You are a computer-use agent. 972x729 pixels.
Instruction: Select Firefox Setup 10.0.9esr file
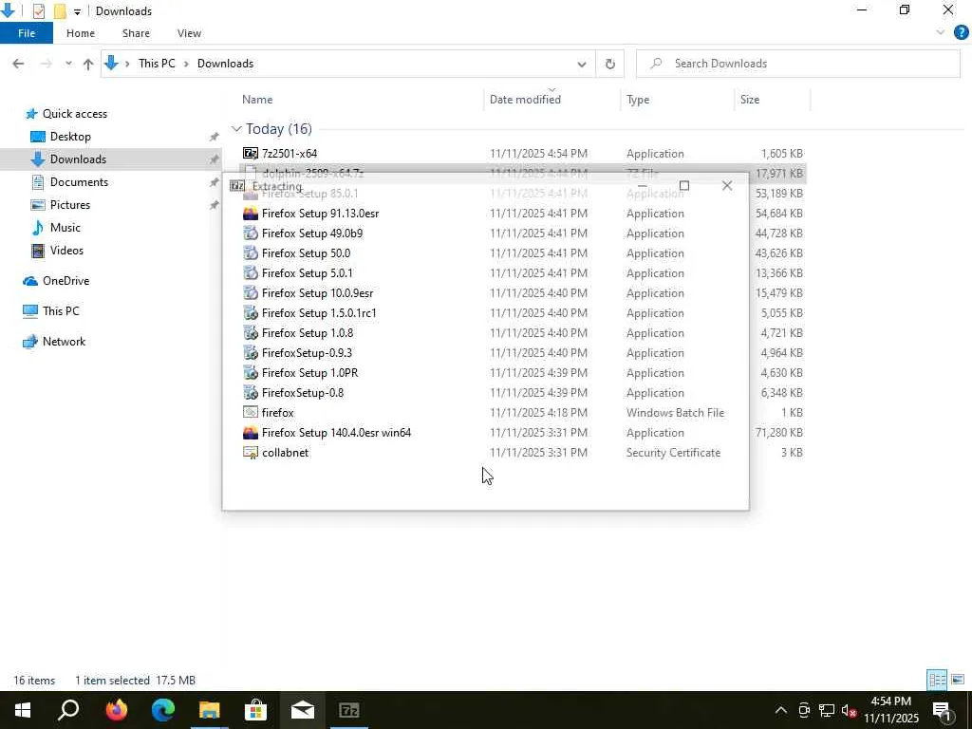tap(317, 292)
